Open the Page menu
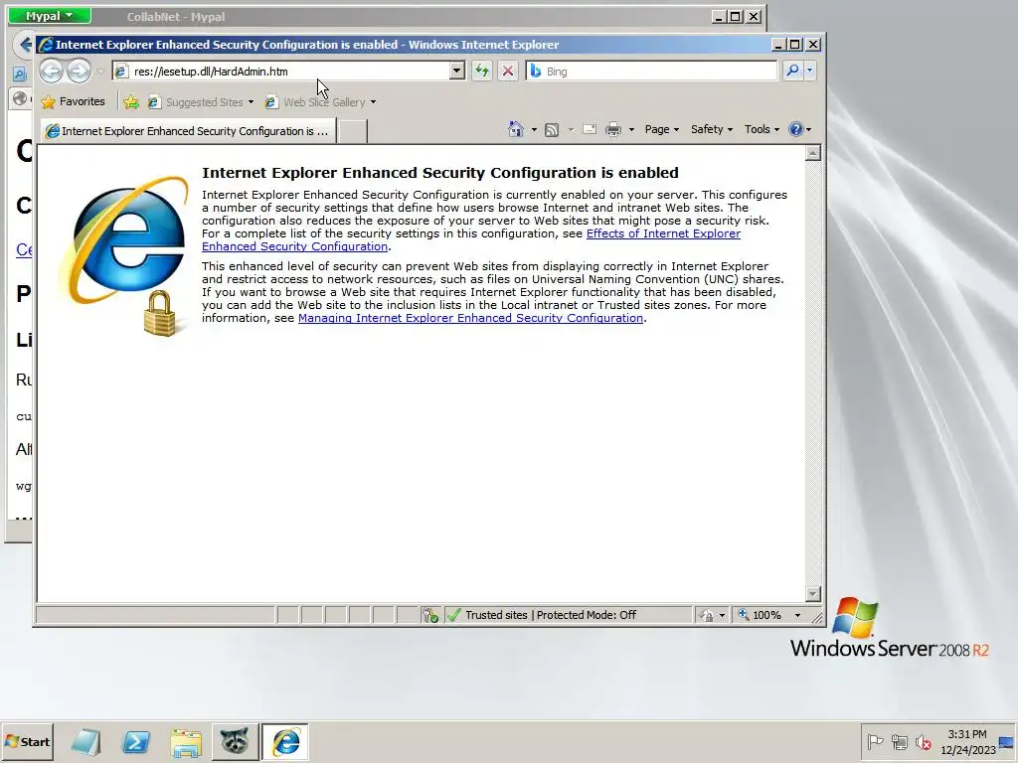 click(x=661, y=129)
